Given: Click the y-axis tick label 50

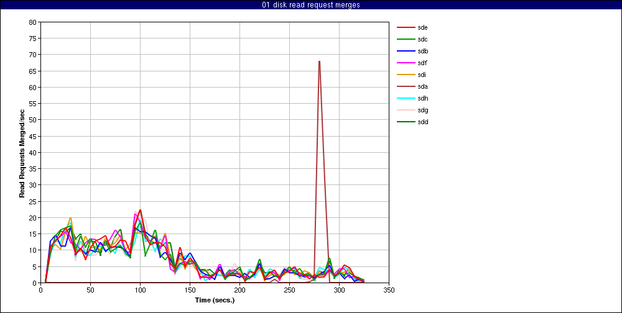Looking at the screenshot, I should [34, 120].
